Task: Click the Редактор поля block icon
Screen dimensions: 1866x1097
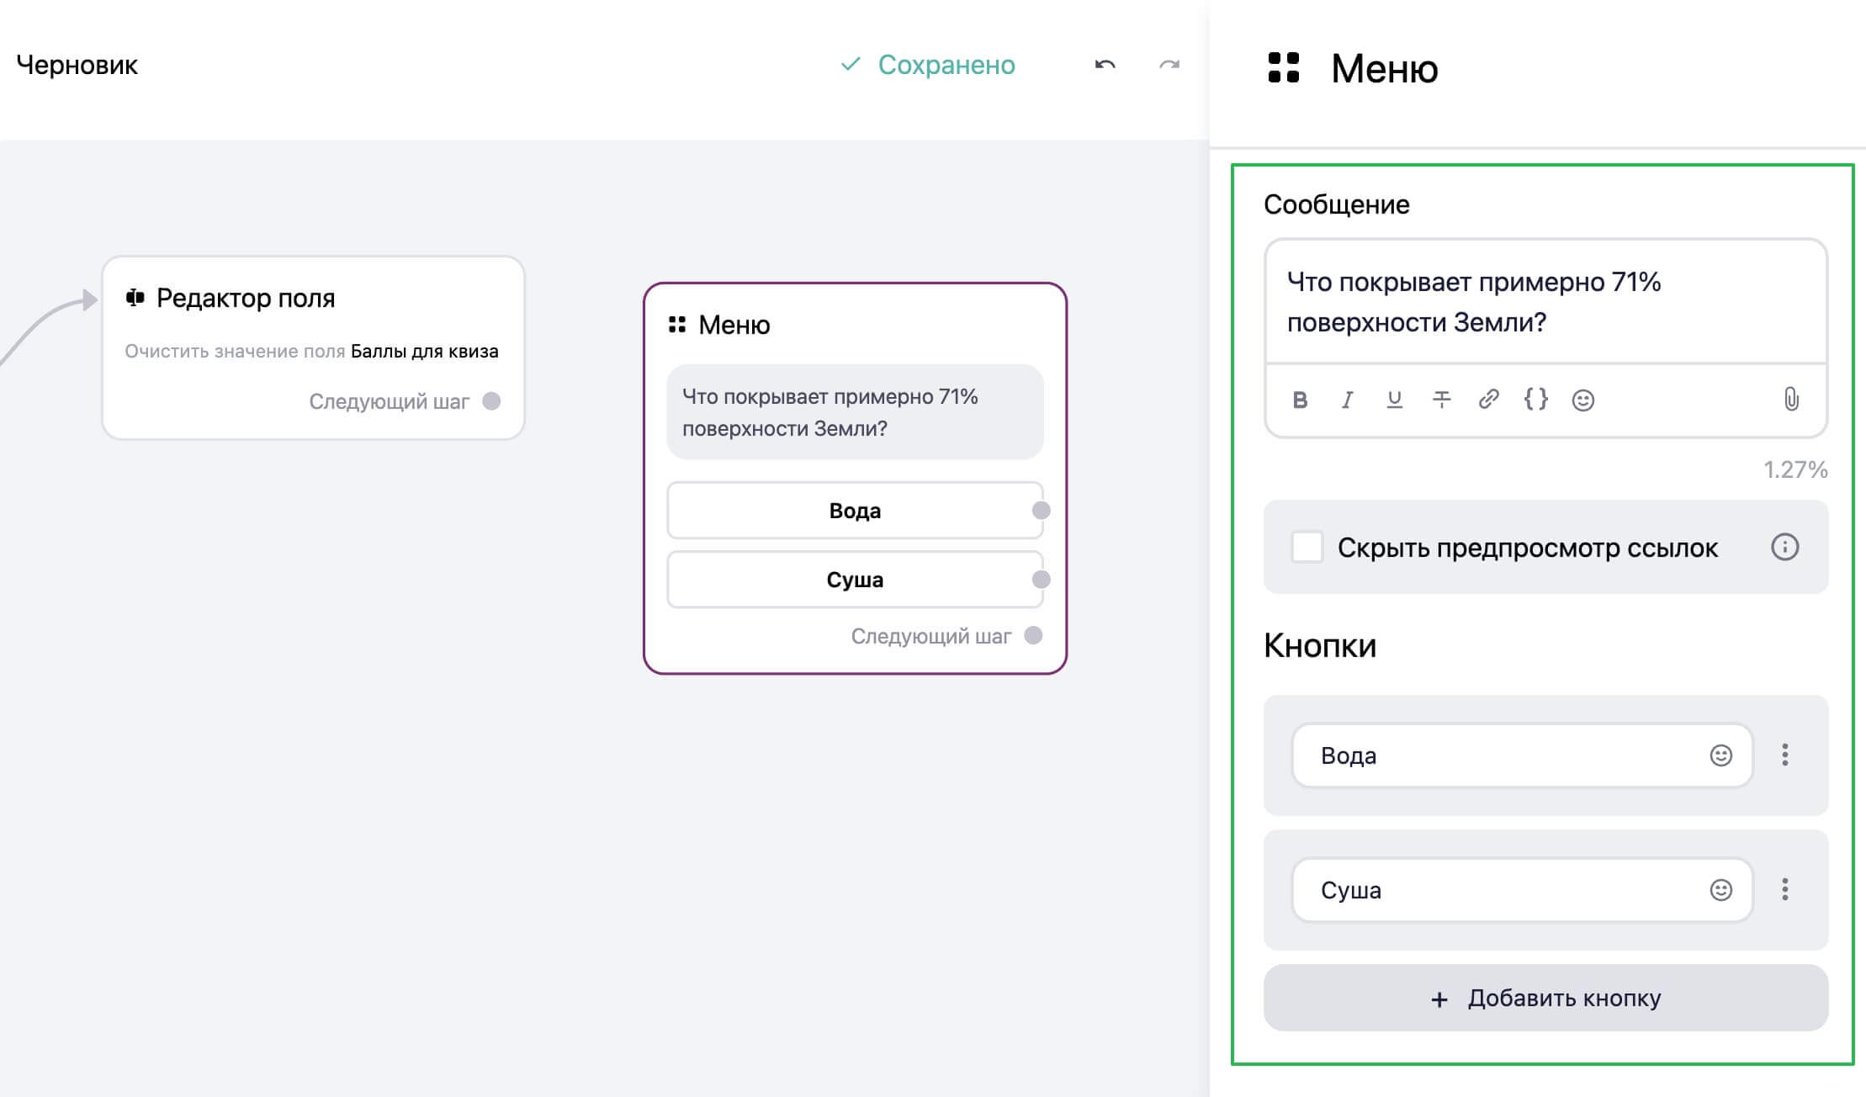Action: (x=135, y=297)
